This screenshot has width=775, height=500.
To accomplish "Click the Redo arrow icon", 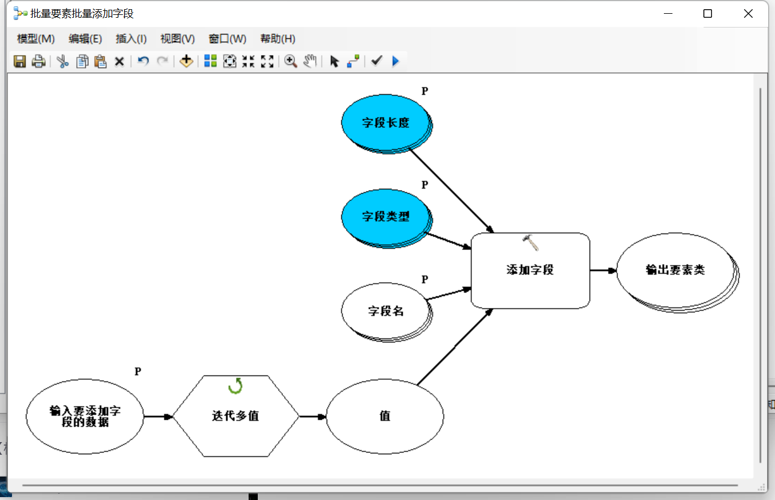I will [x=163, y=61].
